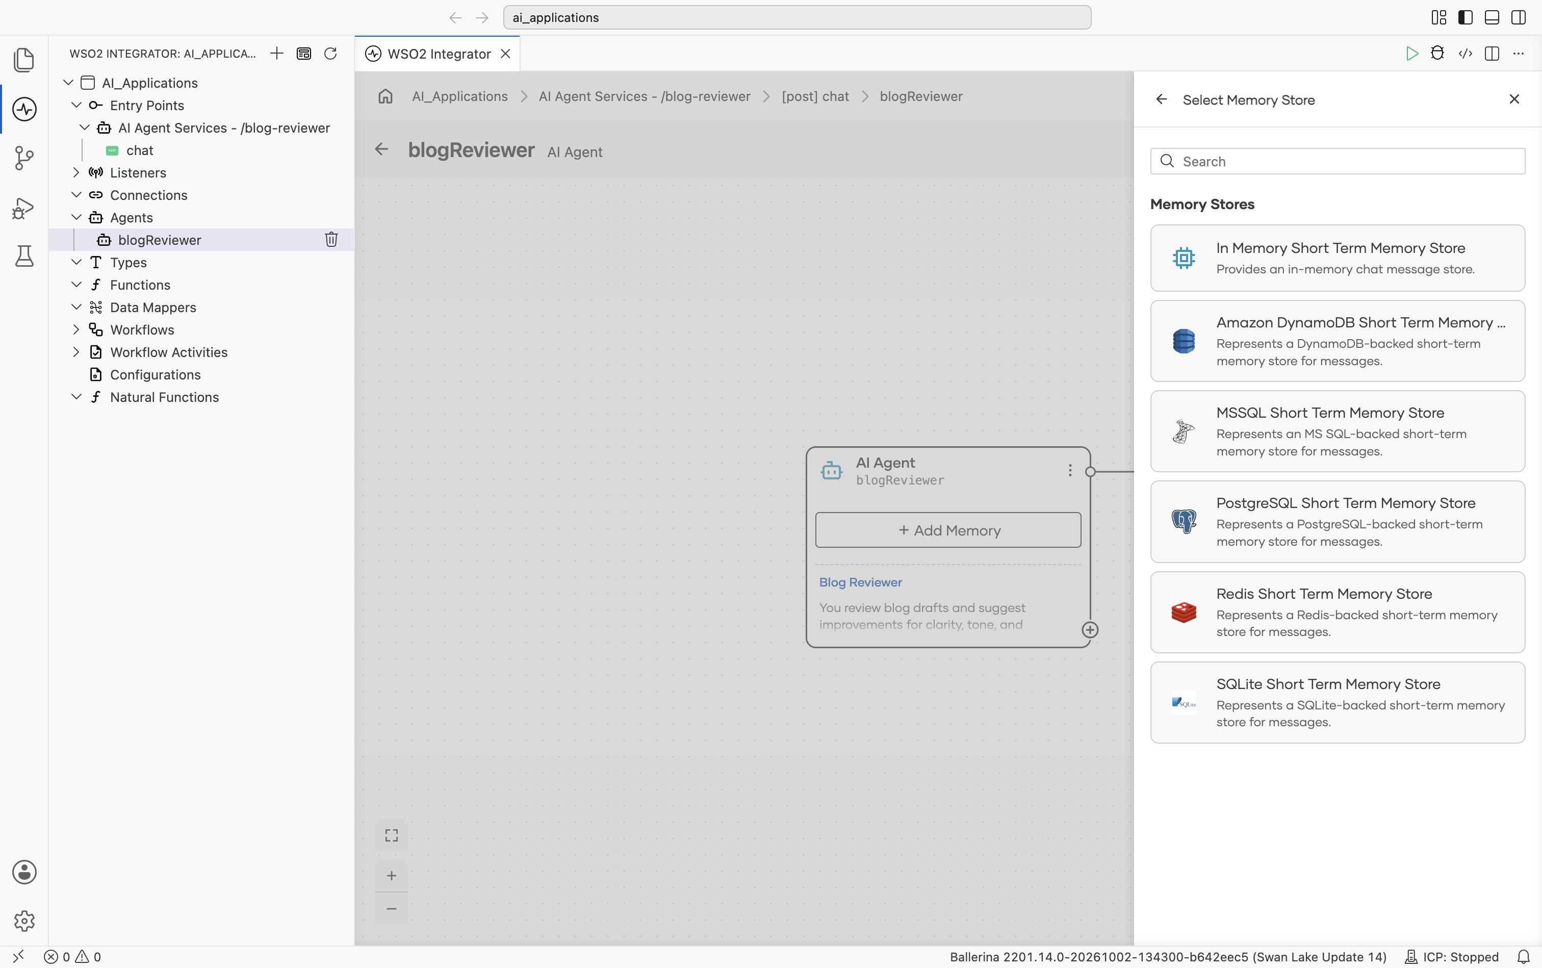This screenshot has height=968, width=1542.
Task: Start debugging the integration
Action: pos(1437,54)
